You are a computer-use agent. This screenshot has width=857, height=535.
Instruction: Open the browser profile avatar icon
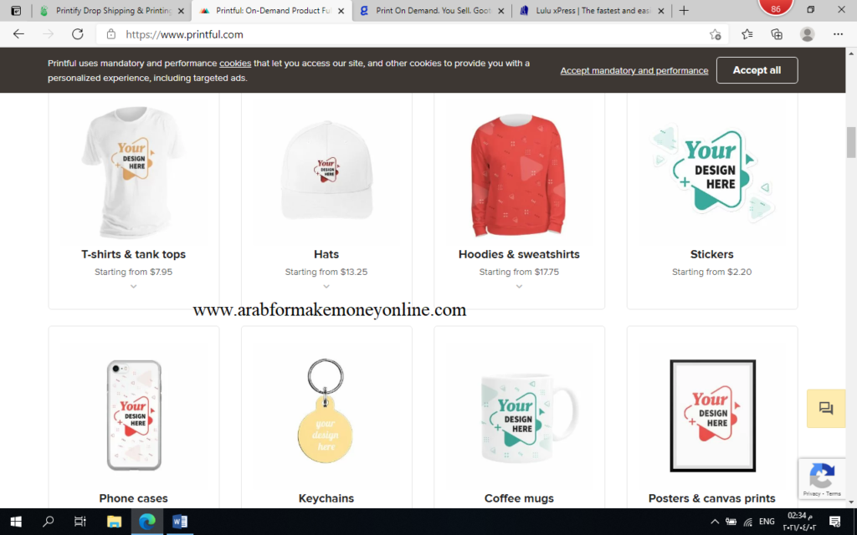(808, 34)
